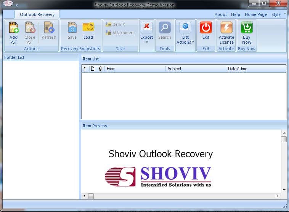Click the Close PST icon
The image size is (289, 212).
tap(30, 28)
